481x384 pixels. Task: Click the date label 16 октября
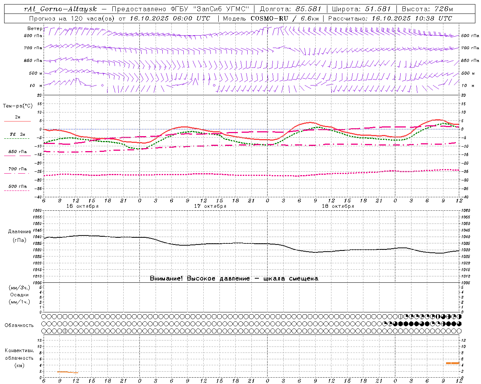[x=82, y=206]
